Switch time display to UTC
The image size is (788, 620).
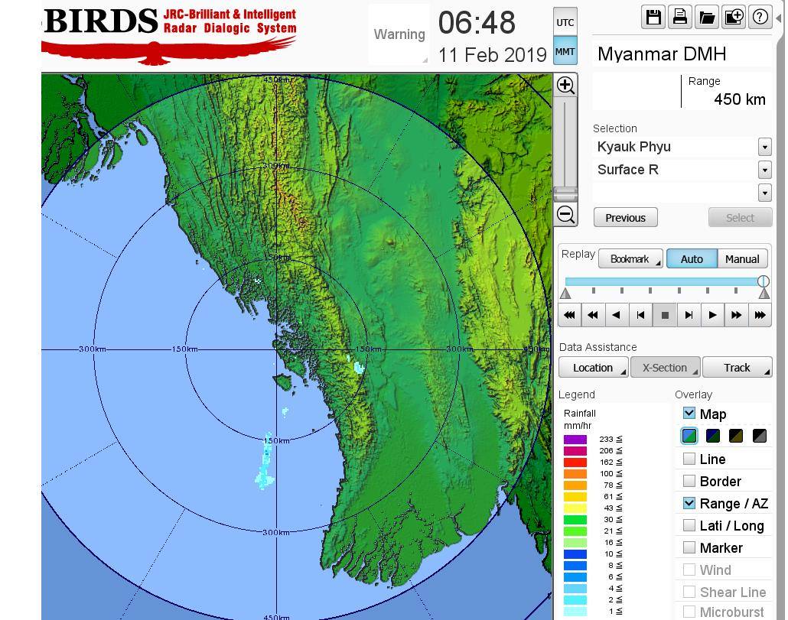tap(565, 22)
